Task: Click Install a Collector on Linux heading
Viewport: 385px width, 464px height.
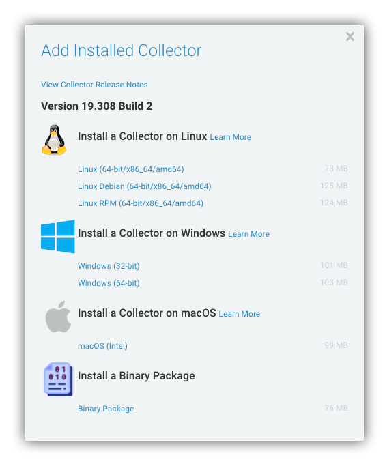Action: pos(143,136)
